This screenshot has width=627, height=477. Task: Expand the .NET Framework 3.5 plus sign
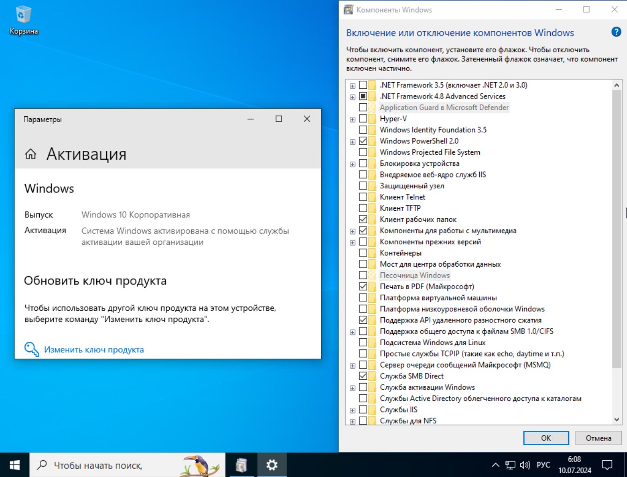[353, 86]
